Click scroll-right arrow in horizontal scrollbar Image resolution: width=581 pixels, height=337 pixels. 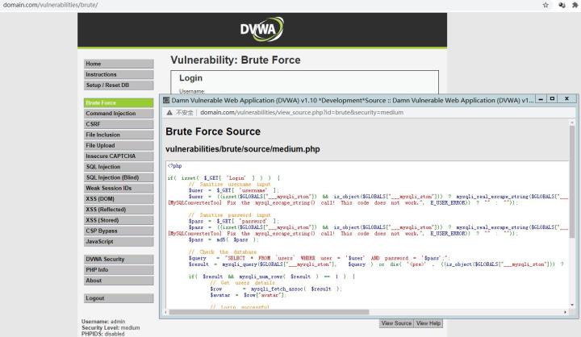(x=565, y=312)
